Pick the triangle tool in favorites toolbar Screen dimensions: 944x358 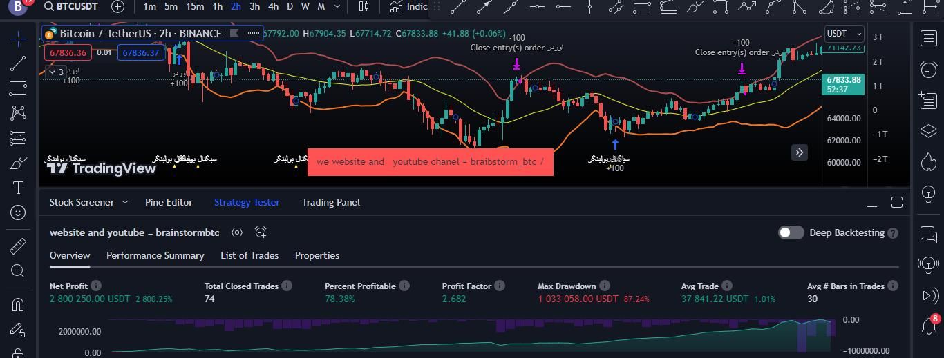tap(800, 7)
